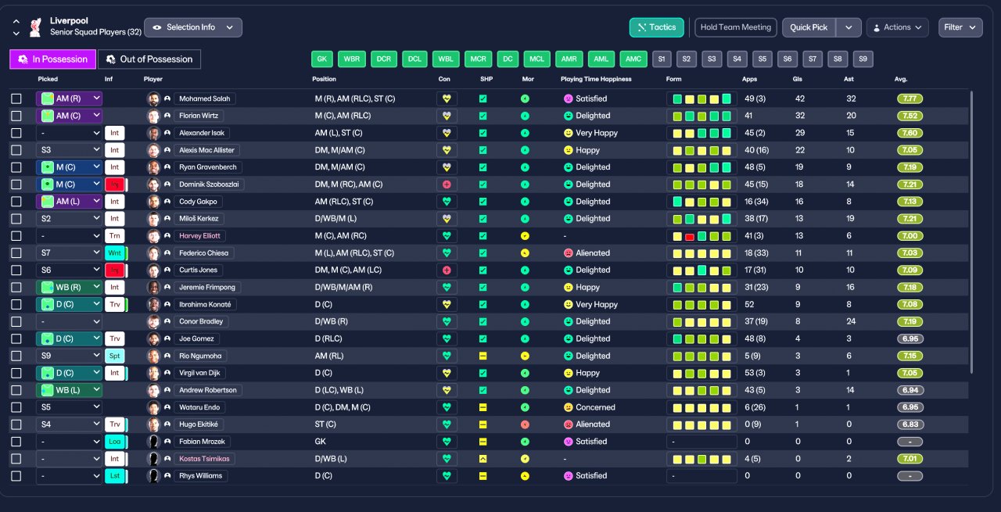Click the Quick Pick button
The width and height of the screenshot is (1001, 512).
click(x=809, y=27)
